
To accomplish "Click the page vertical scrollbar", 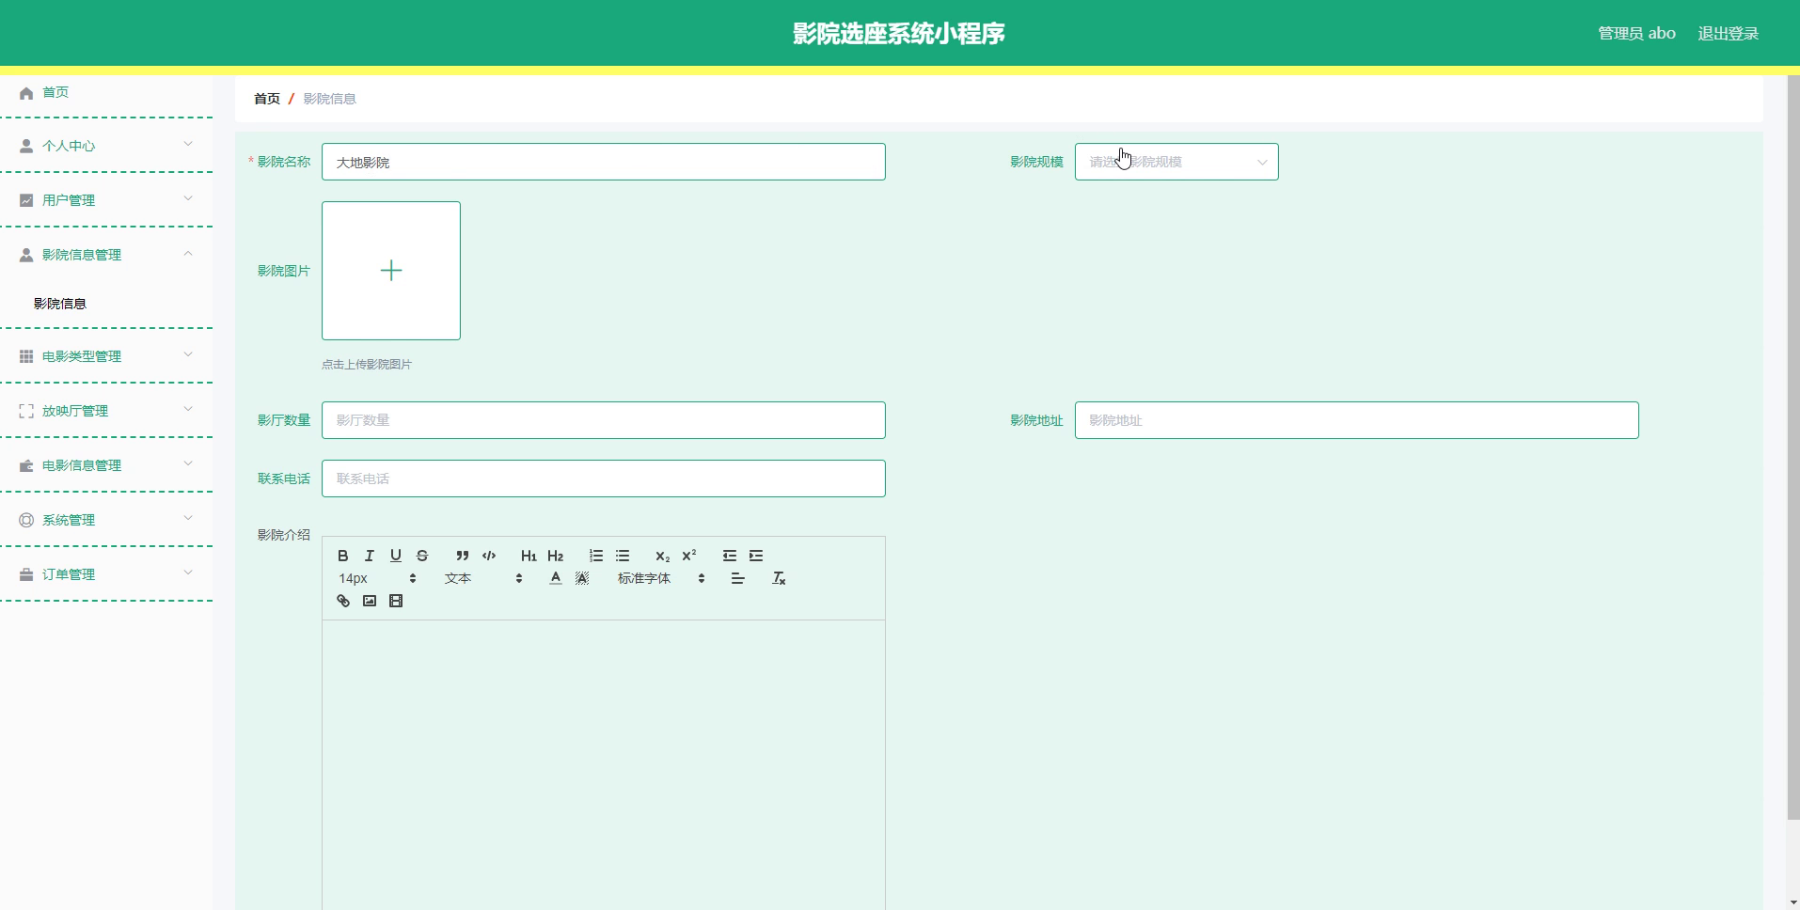I will 1793,447.
